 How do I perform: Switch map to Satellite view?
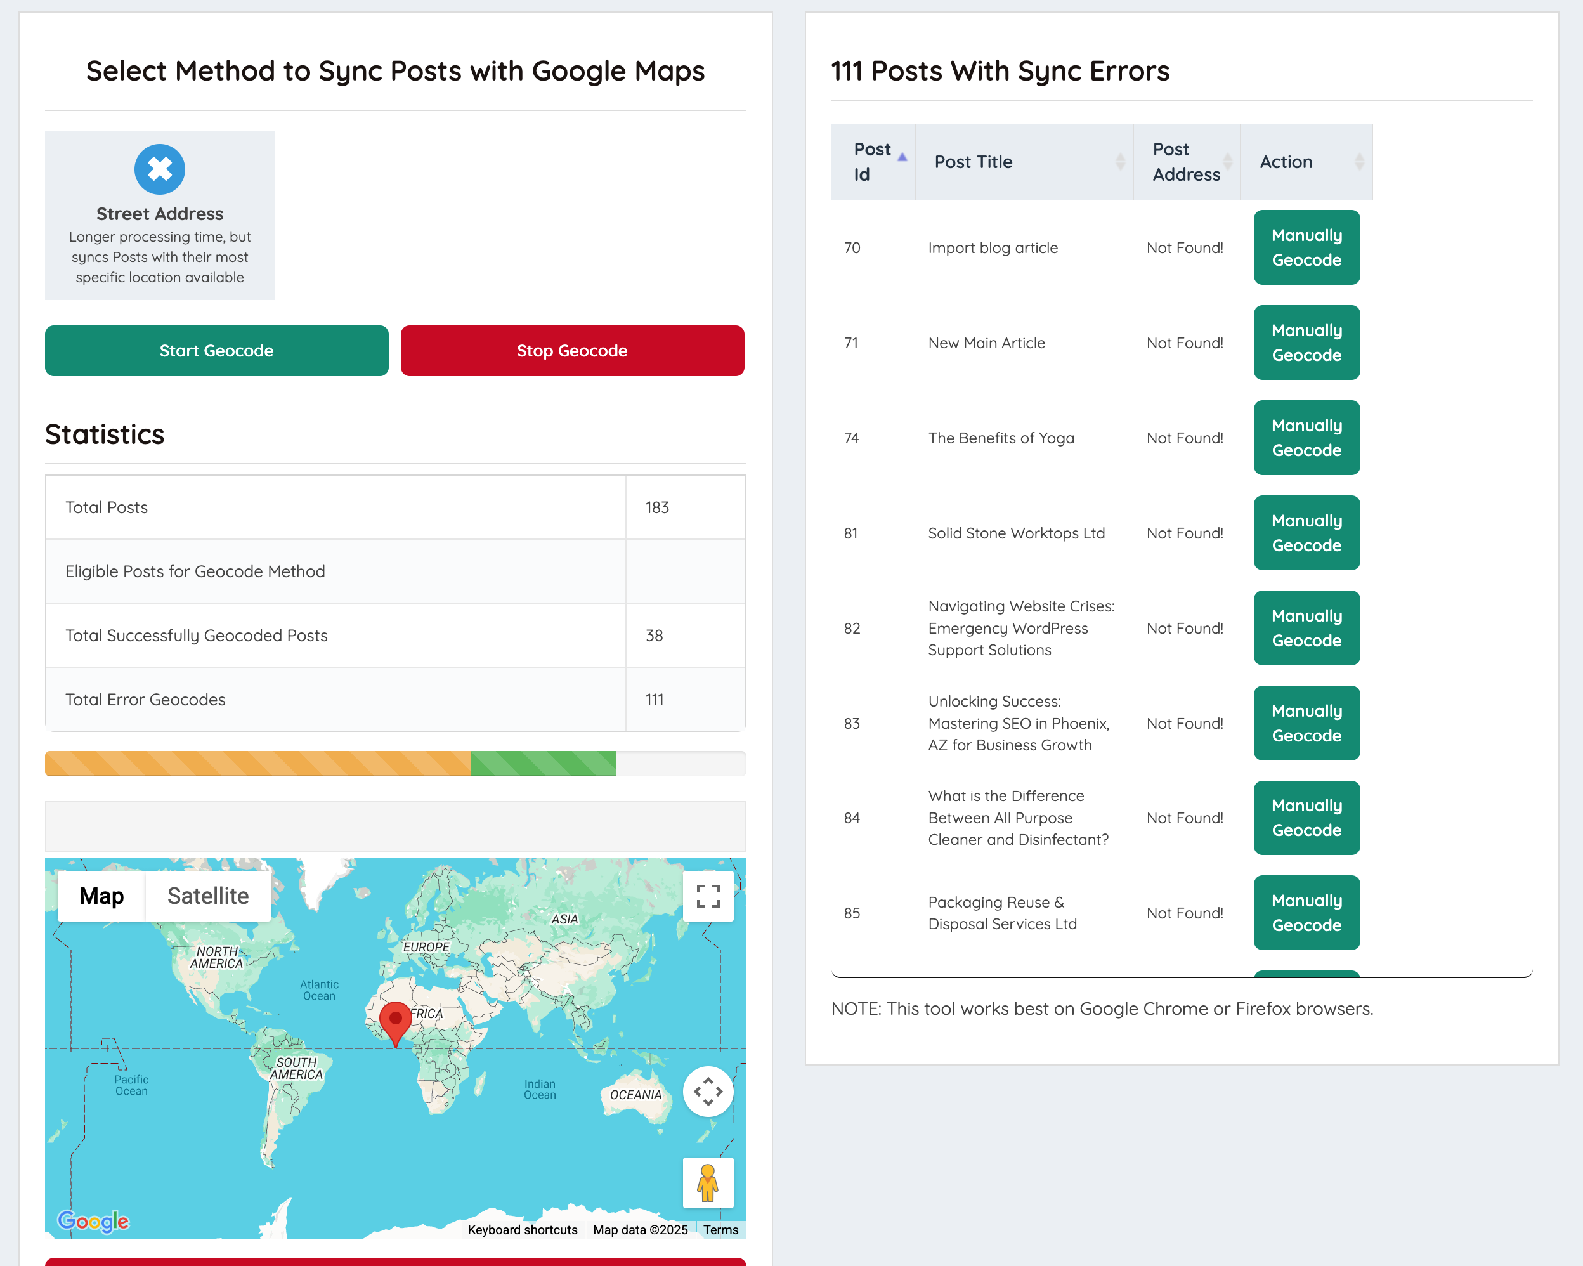point(208,896)
